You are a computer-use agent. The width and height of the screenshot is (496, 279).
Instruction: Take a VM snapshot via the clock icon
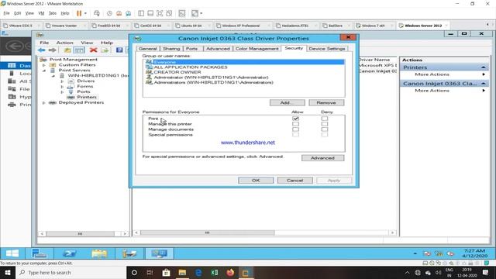(109, 13)
